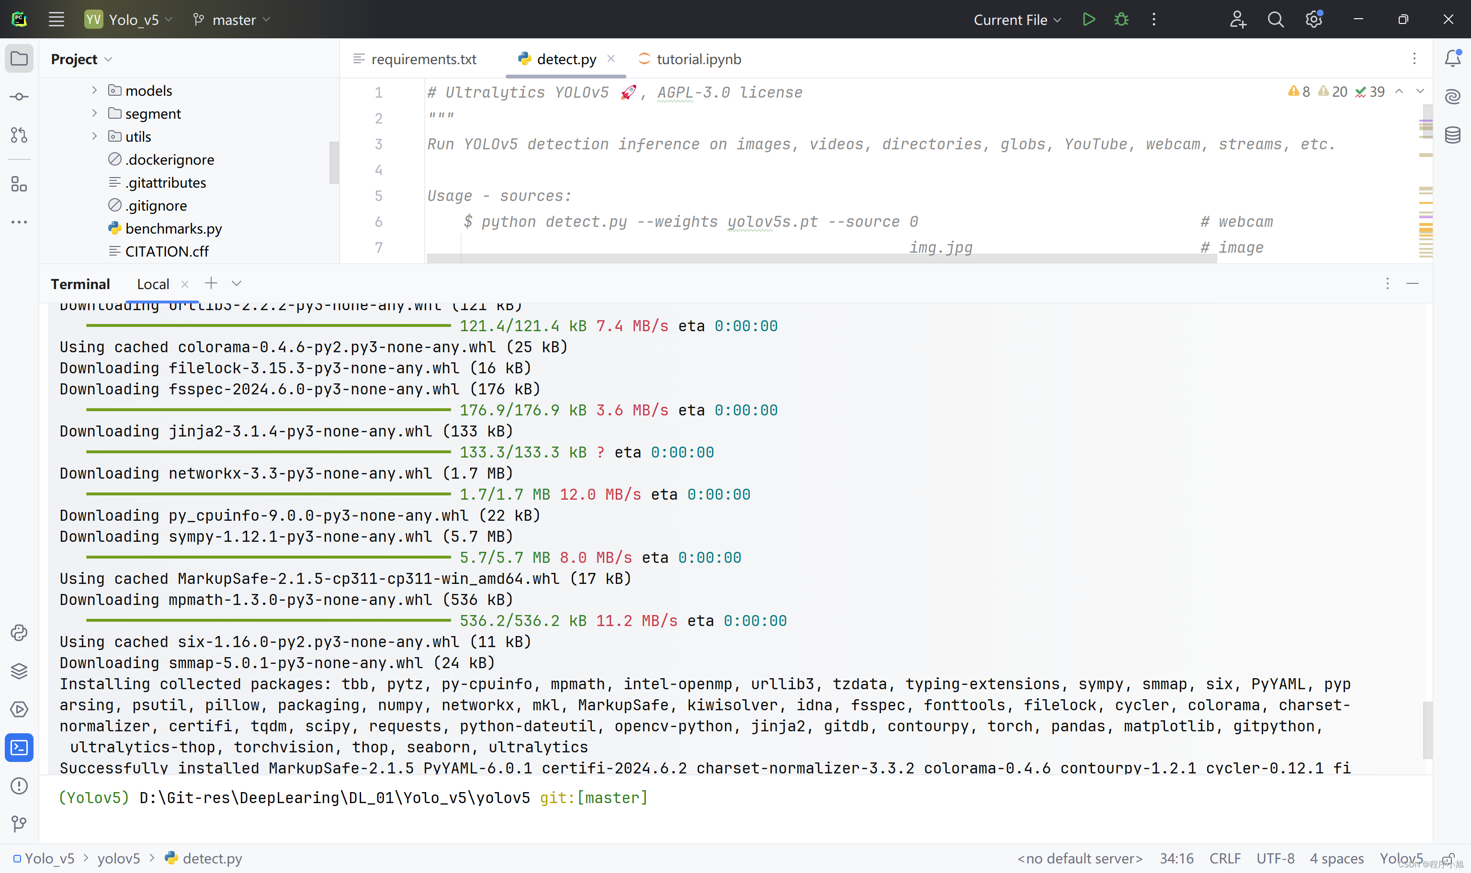The width and height of the screenshot is (1471, 873).
Task: Add a new terminal tab with plus
Action: point(211,283)
